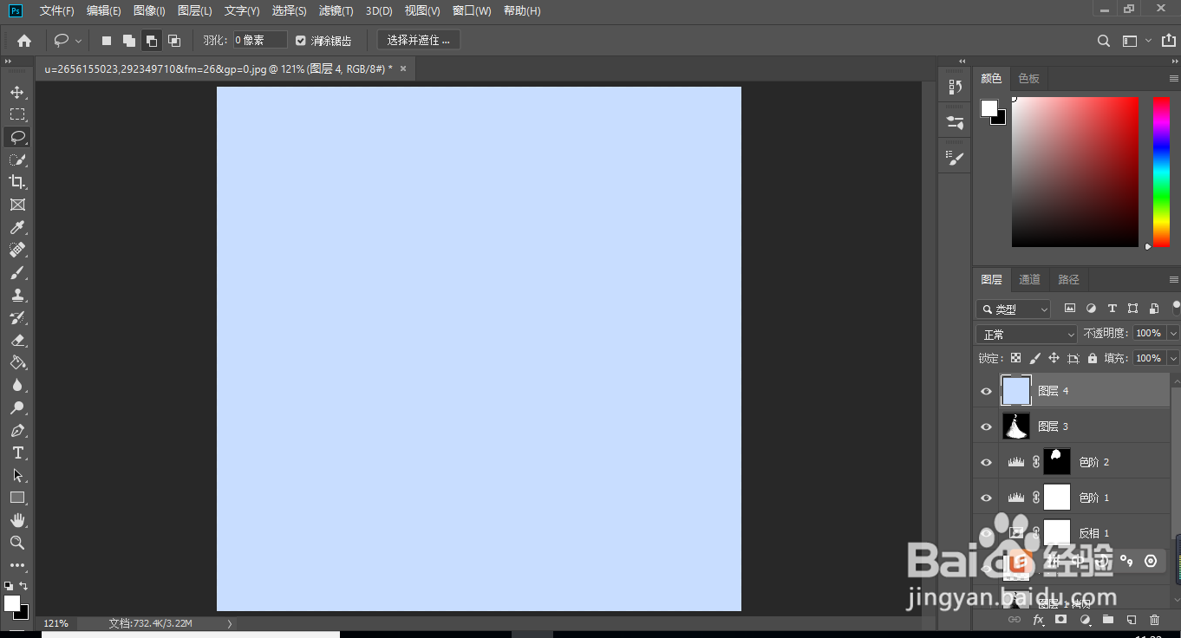Pick a color in the color picker gradient
Image resolution: width=1181 pixels, height=638 pixels.
tap(1075, 172)
